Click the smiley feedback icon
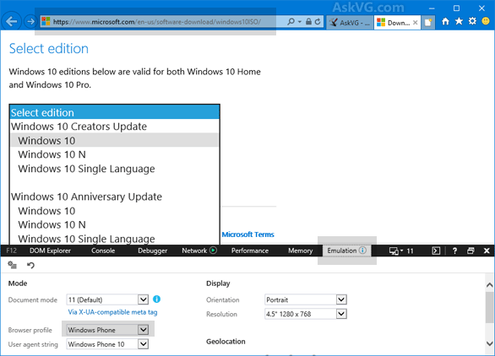Viewport: 495px width, 356px height. coord(486,21)
